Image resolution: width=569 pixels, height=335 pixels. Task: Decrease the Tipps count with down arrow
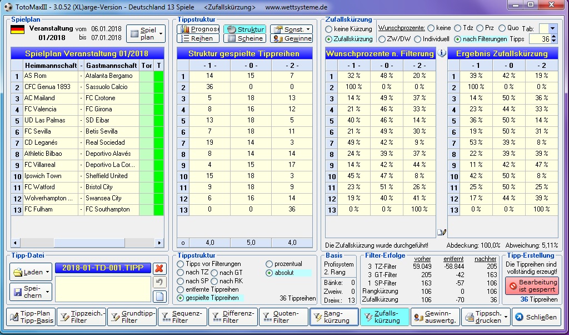pyautogui.click(x=554, y=41)
